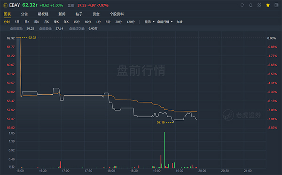The height and width of the screenshot is (175, 282).
Task: Toggle the 九转 indicator
Action: [180, 22]
